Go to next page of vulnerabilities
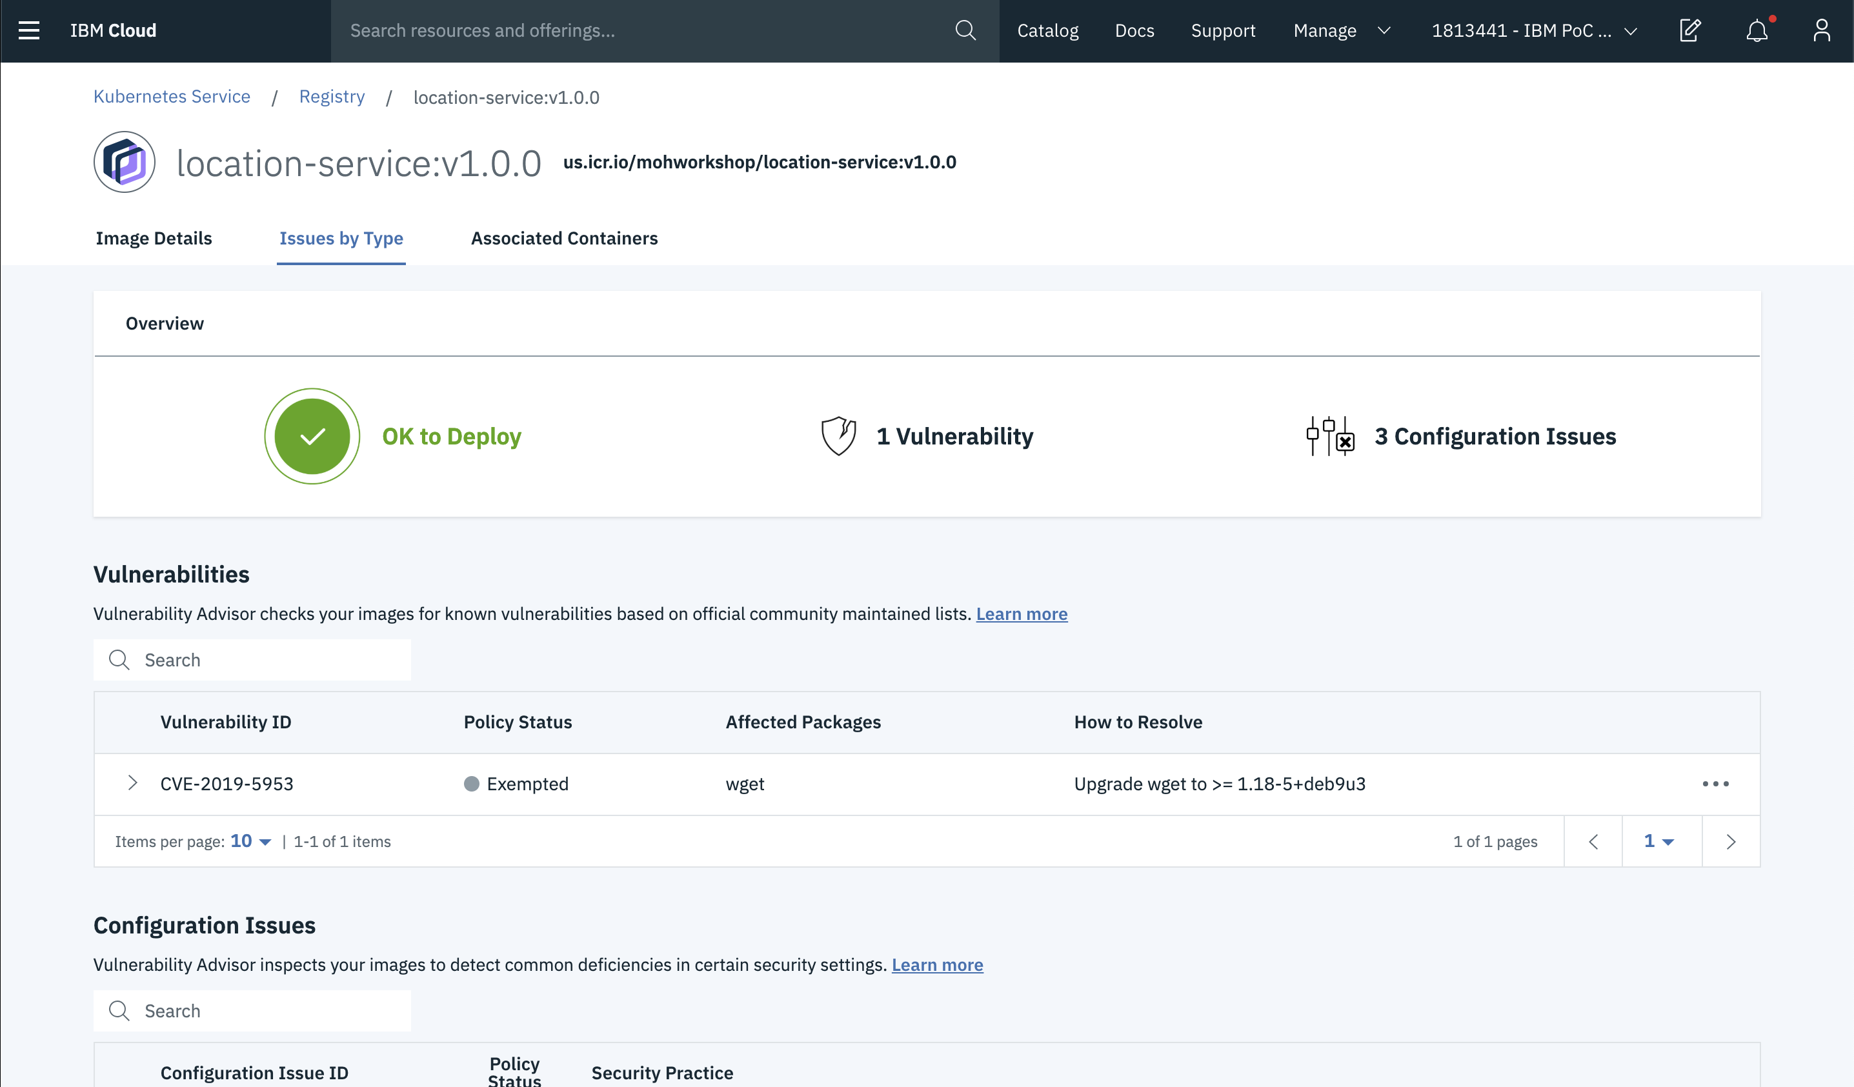 point(1731,841)
